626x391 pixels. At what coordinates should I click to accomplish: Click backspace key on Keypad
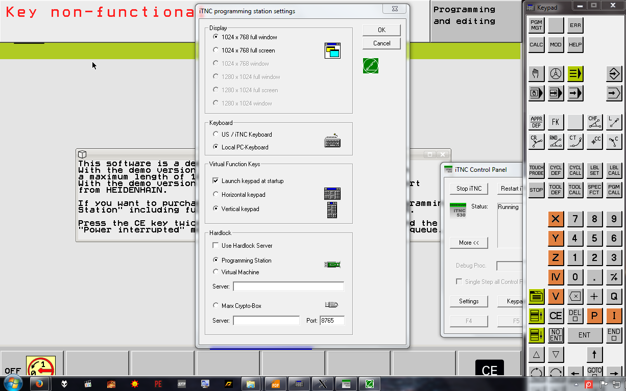(575, 296)
